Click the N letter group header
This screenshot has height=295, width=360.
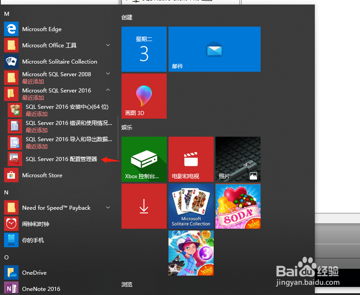(6, 193)
